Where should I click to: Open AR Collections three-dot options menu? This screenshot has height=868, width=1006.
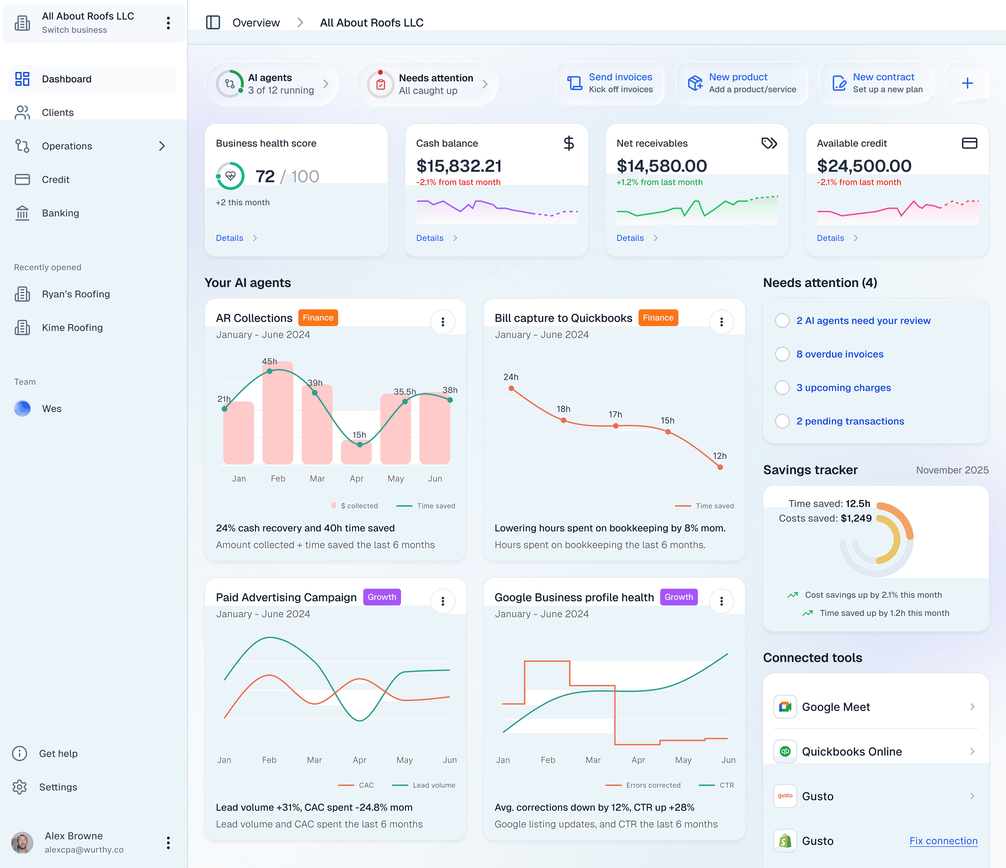442,322
